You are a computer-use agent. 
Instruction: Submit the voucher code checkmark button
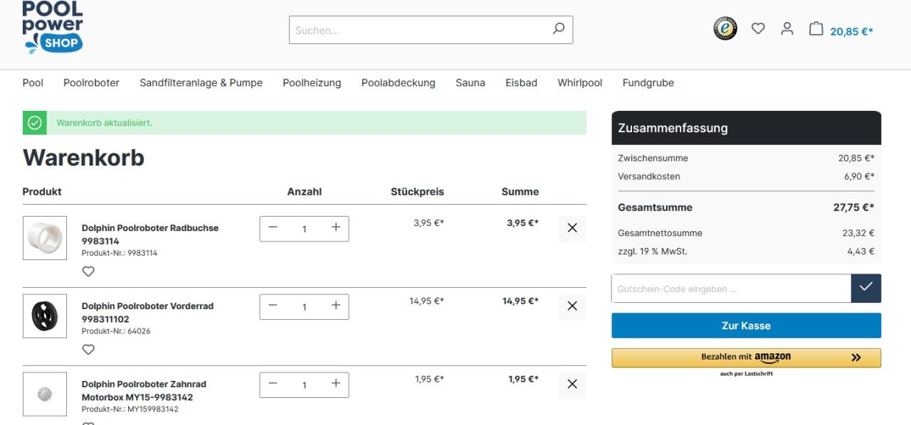(866, 289)
